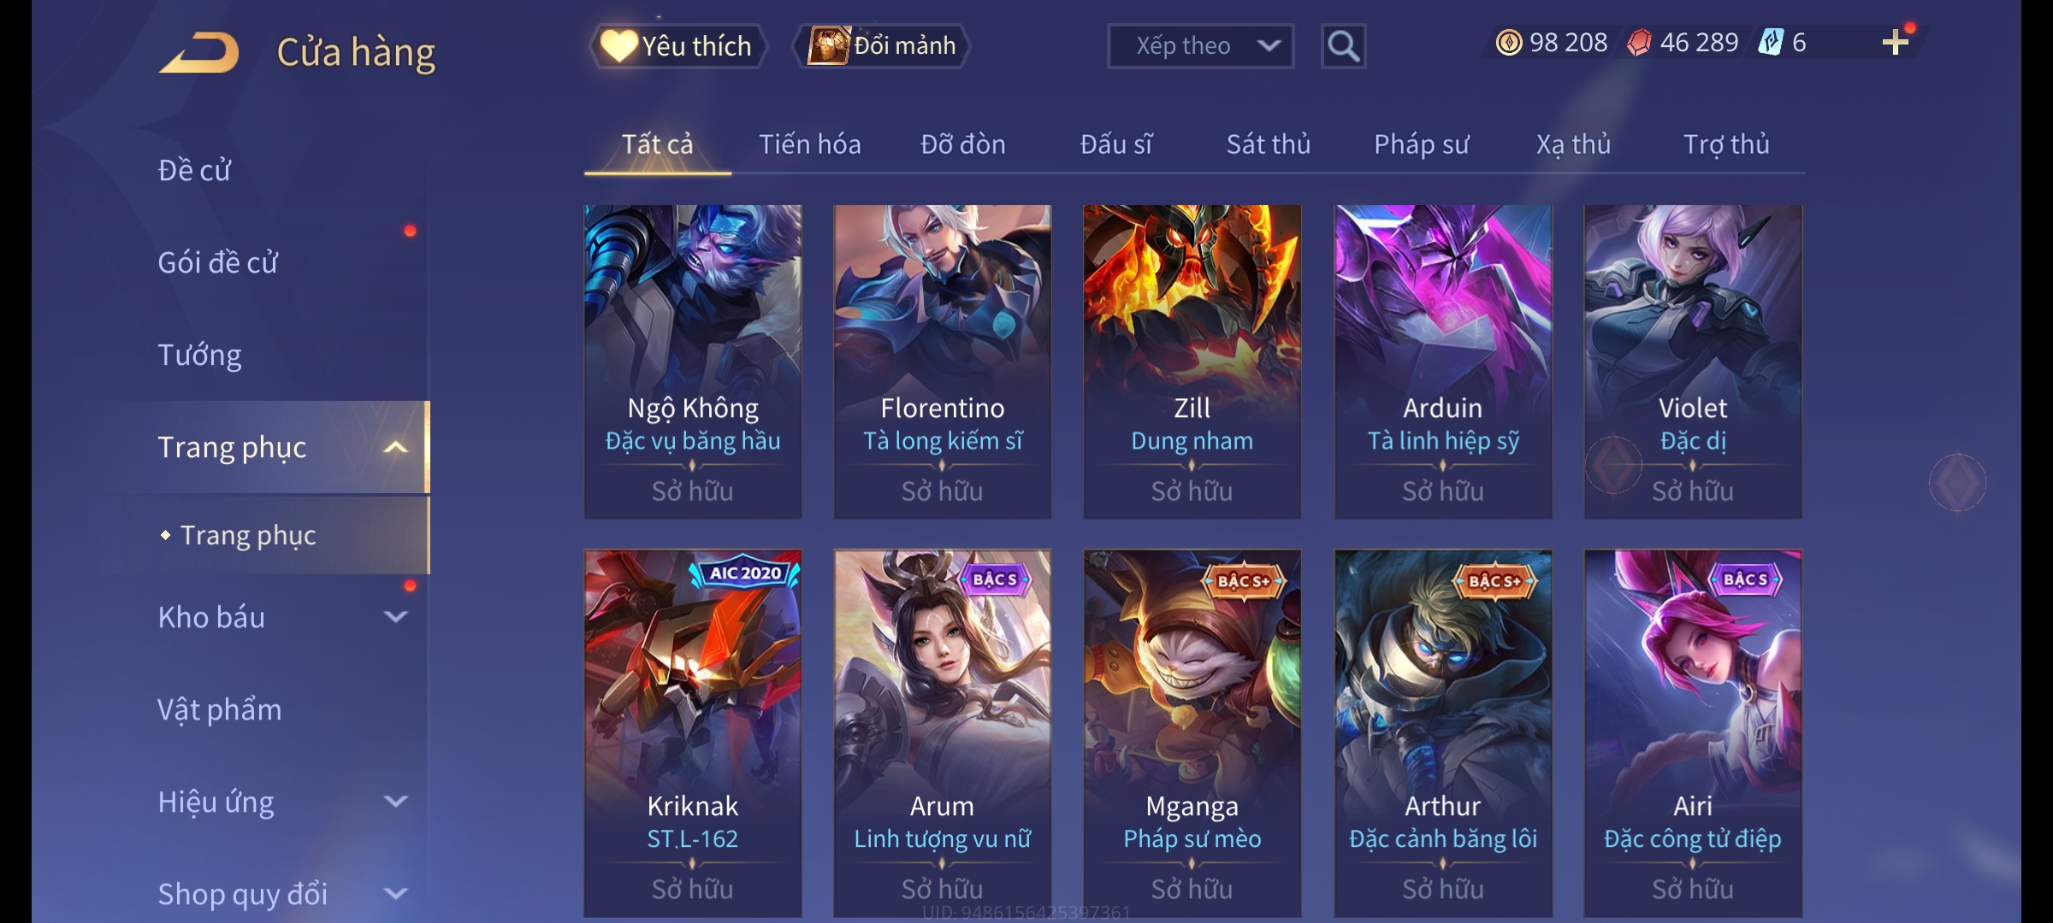Tap the diamond floating icon on right edge
This screenshot has width=2053, height=923.
[1957, 483]
